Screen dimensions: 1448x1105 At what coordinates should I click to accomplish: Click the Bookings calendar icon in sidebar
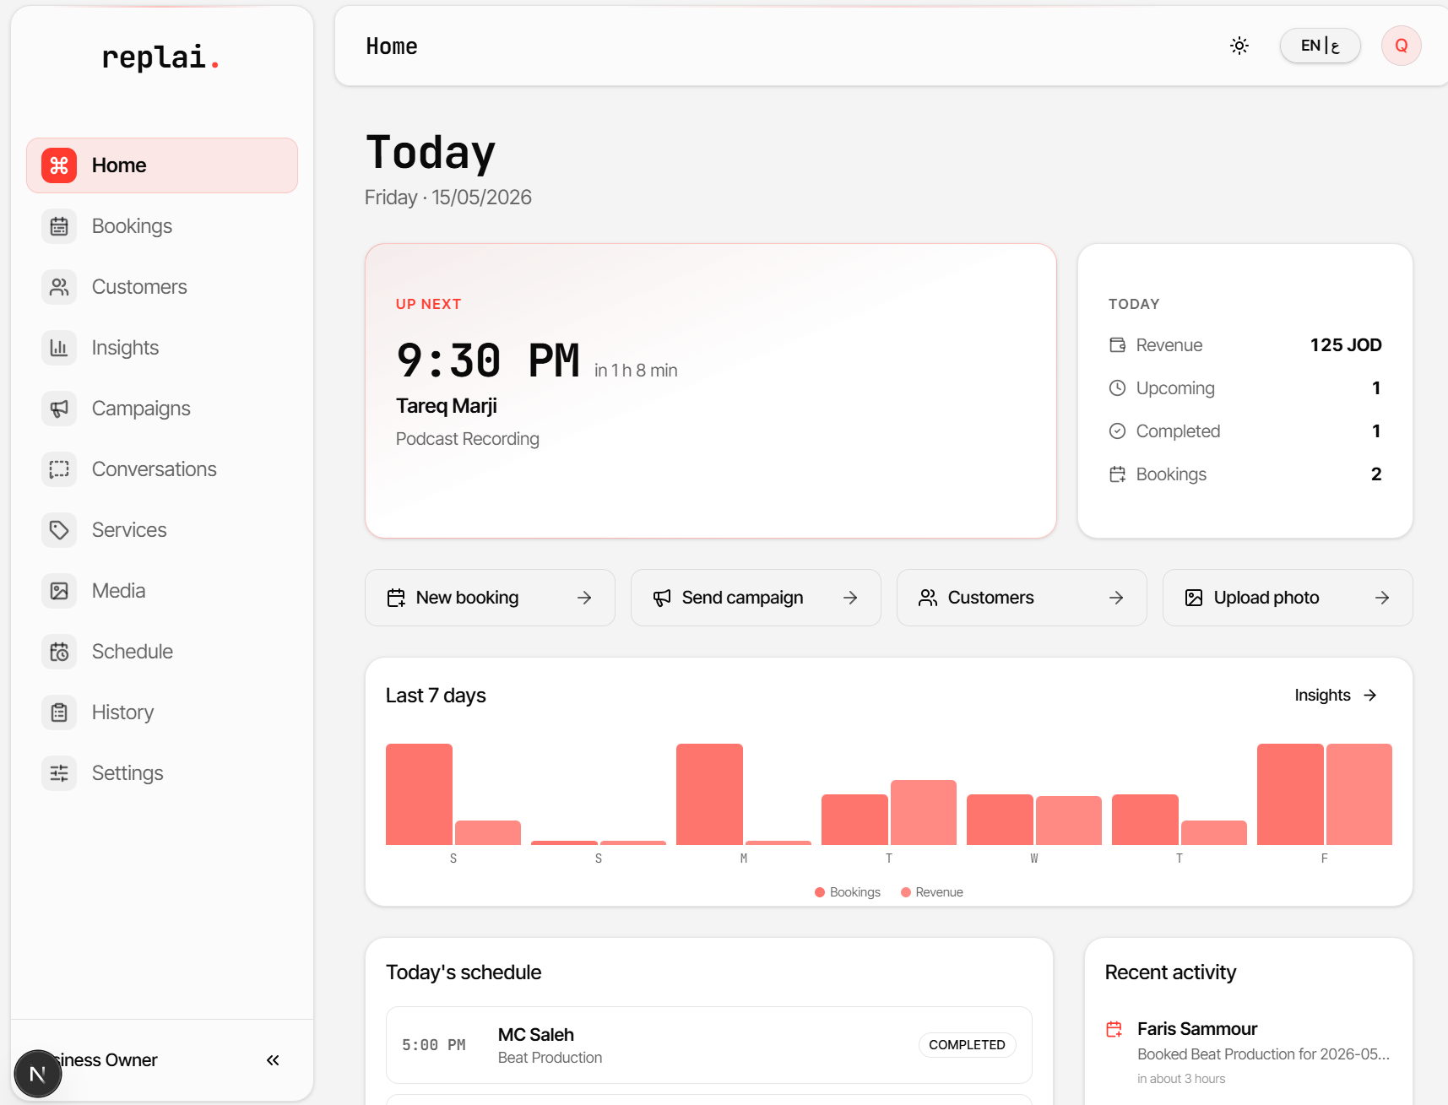click(59, 226)
